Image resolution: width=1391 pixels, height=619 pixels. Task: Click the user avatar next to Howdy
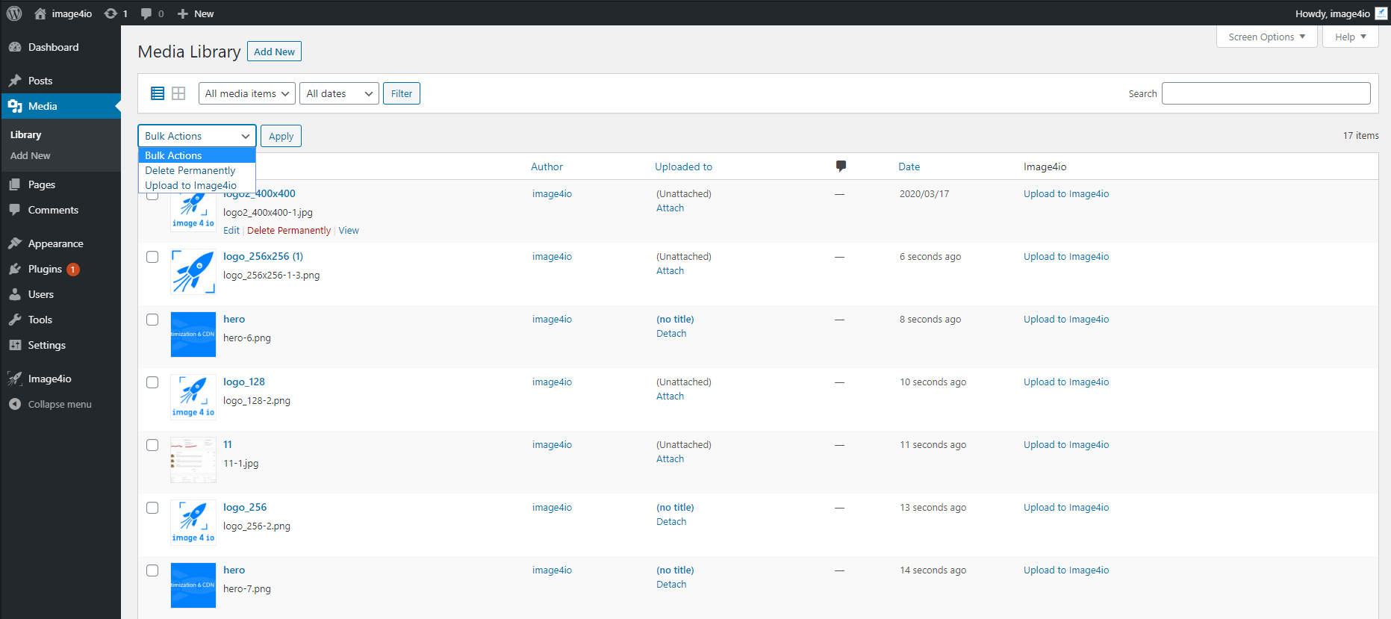(1381, 13)
